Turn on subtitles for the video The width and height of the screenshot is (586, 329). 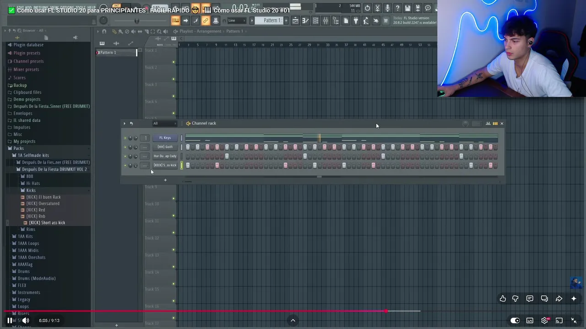[x=530, y=320]
